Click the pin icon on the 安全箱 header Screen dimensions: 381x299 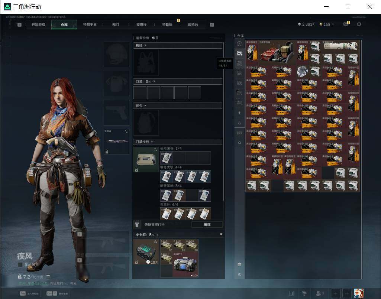click(221, 234)
